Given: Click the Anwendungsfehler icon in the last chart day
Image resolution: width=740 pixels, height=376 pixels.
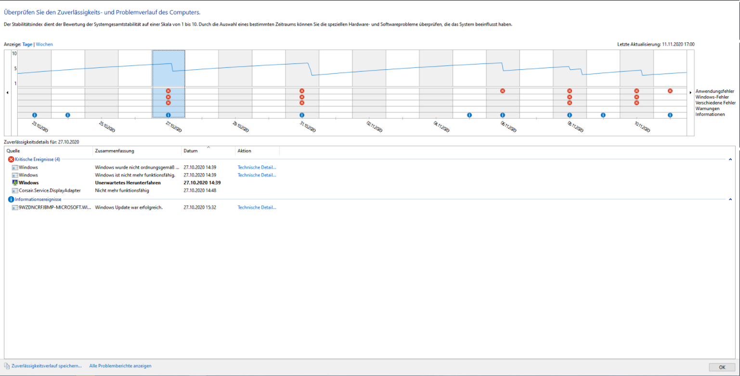Looking at the screenshot, I should 670,91.
